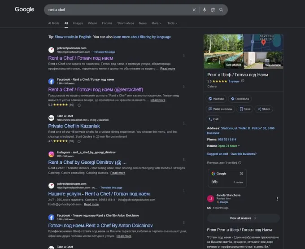Select the All results tab
305x249 pixels.
66,23
